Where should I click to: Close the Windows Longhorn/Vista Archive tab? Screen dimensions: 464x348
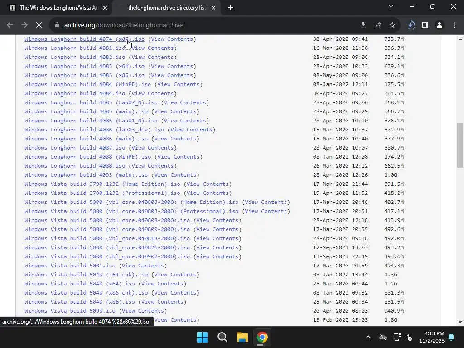point(105,8)
